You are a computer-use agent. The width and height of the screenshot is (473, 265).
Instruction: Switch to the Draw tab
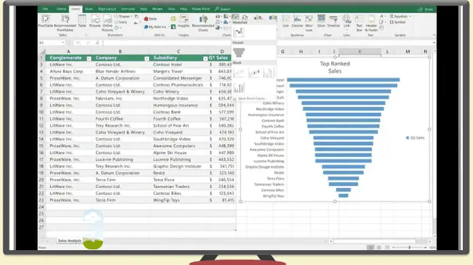click(89, 9)
